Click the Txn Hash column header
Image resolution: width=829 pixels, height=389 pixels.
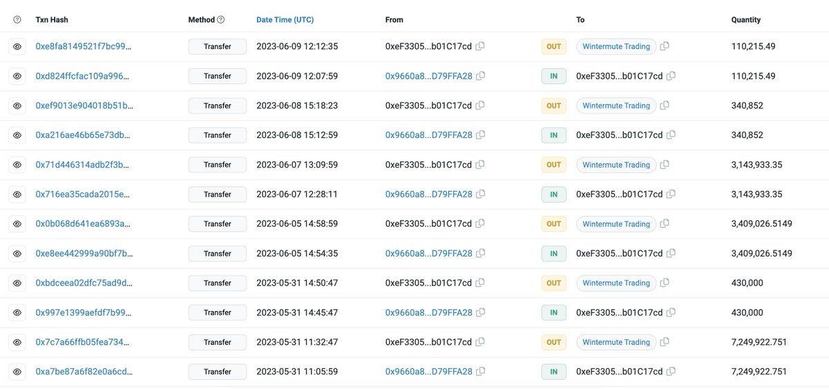tap(52, 20)
